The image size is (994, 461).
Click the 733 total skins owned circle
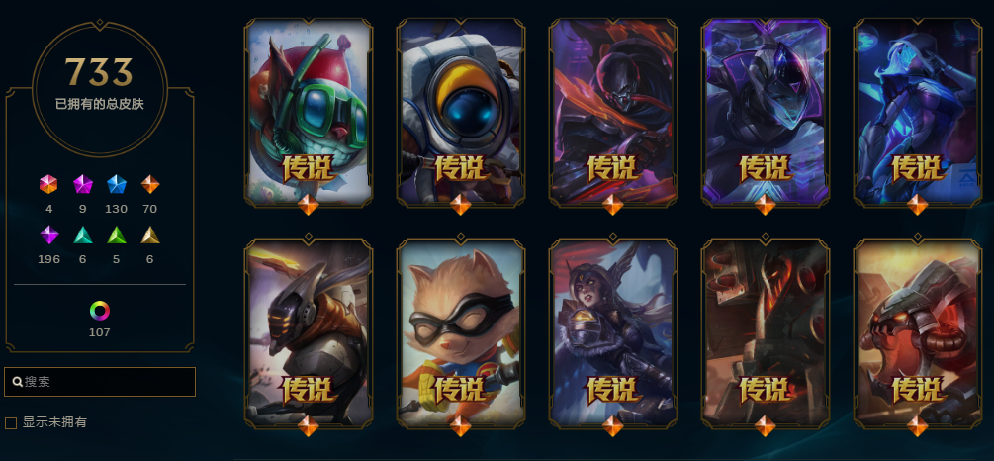click(100, 88)
